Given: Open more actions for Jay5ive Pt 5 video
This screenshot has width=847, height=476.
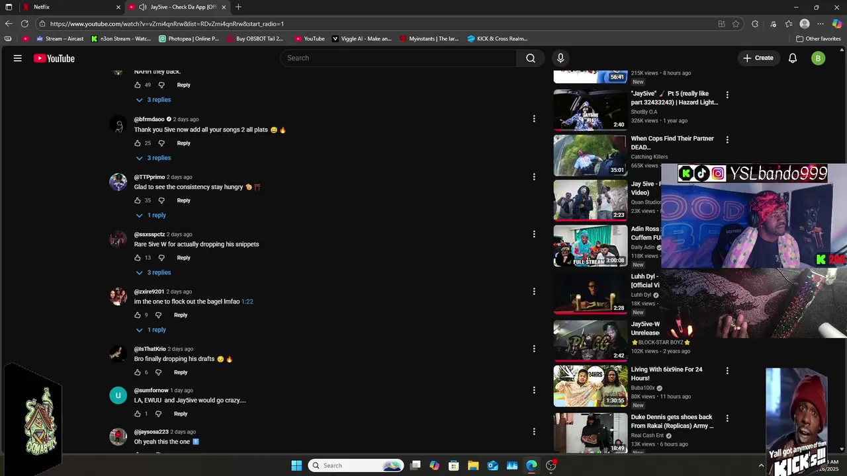Looking at the screenshot, I should click(727, 95).
